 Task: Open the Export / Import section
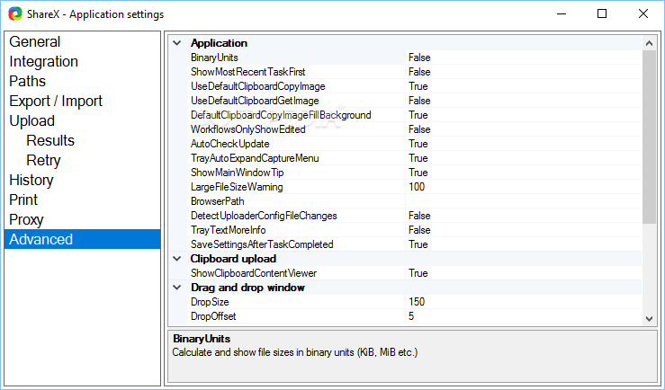(x=56, y=101)
